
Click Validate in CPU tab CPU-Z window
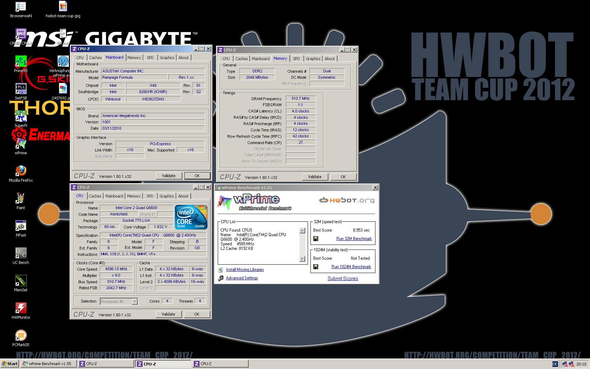point(168,314)
